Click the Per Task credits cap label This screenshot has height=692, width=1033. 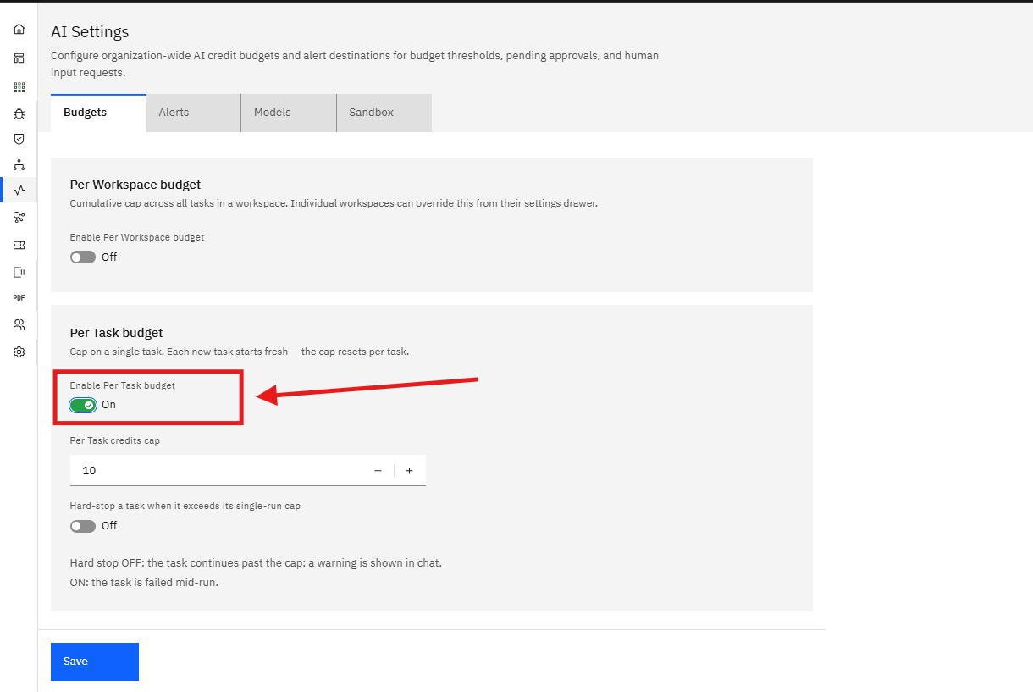tap(115, 440)
